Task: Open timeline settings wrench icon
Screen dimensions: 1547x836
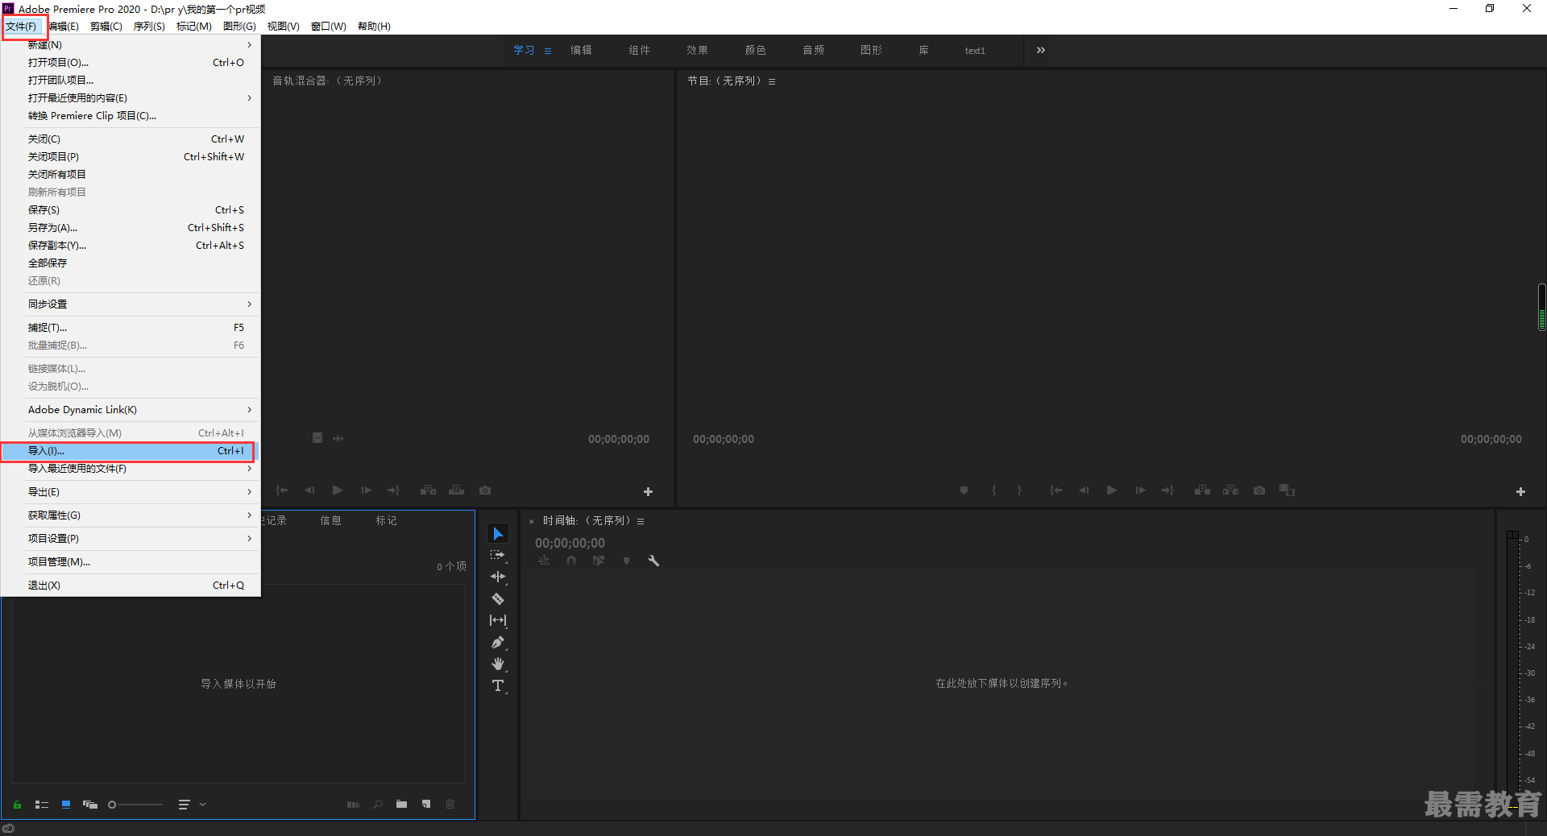Action: tap(653, 561)
